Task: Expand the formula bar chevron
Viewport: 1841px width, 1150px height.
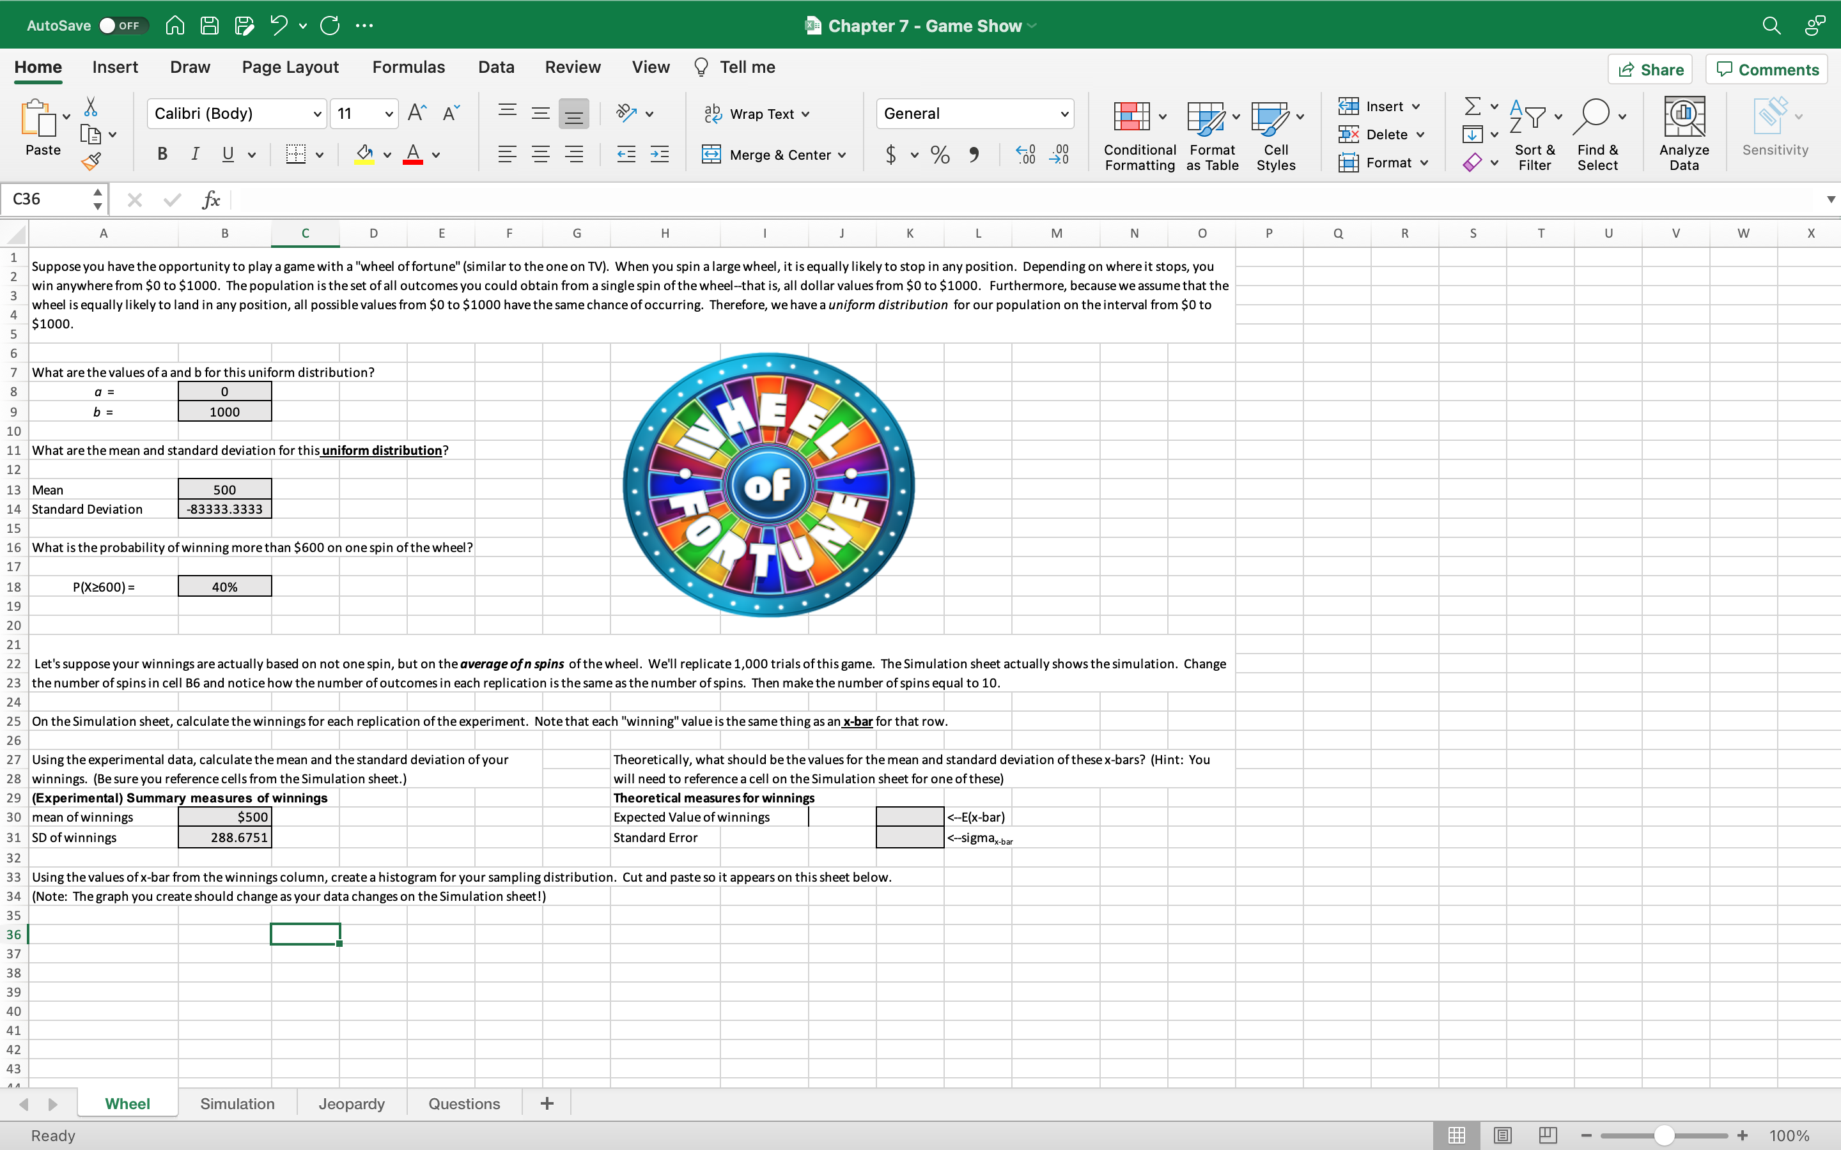Action: (1830, 199)
